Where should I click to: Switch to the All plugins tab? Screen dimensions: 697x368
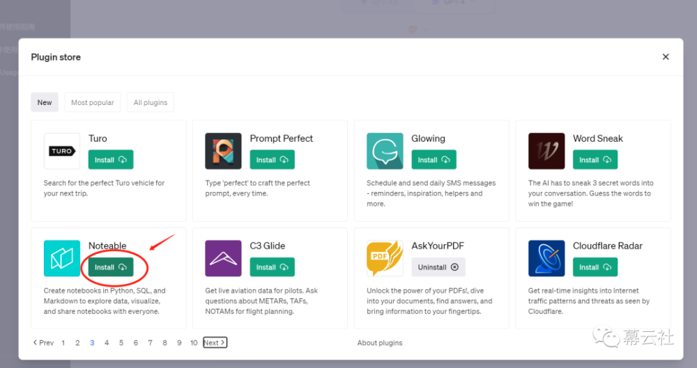(151, 102)
